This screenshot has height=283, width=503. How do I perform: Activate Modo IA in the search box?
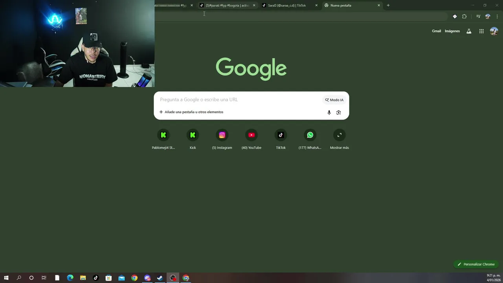coord(334,100)
